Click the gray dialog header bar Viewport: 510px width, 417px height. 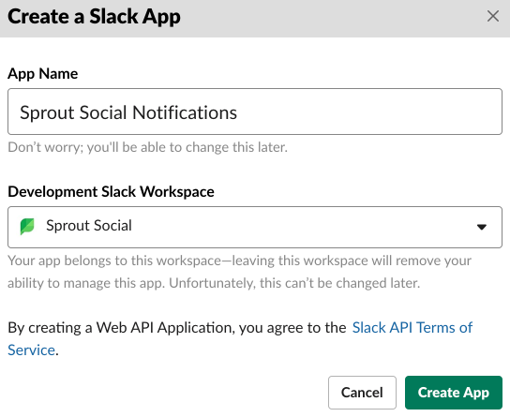pos(332,18)
